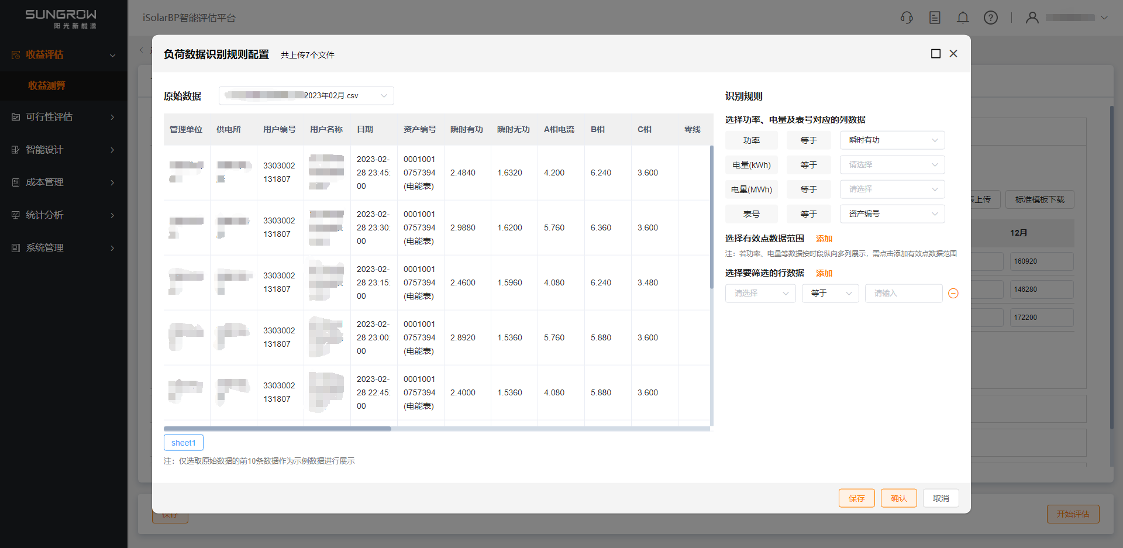Expand 统计分析 sidebar menu
This screenshot has height=548, width=1123.
(x=63, y=215)
